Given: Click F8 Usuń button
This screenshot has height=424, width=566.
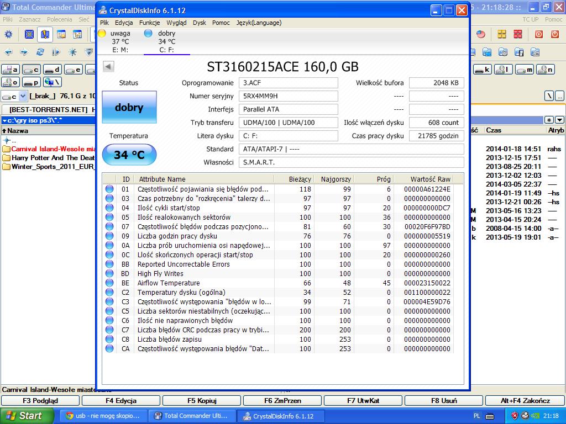Looking at the screenshot, I should 444,401.
